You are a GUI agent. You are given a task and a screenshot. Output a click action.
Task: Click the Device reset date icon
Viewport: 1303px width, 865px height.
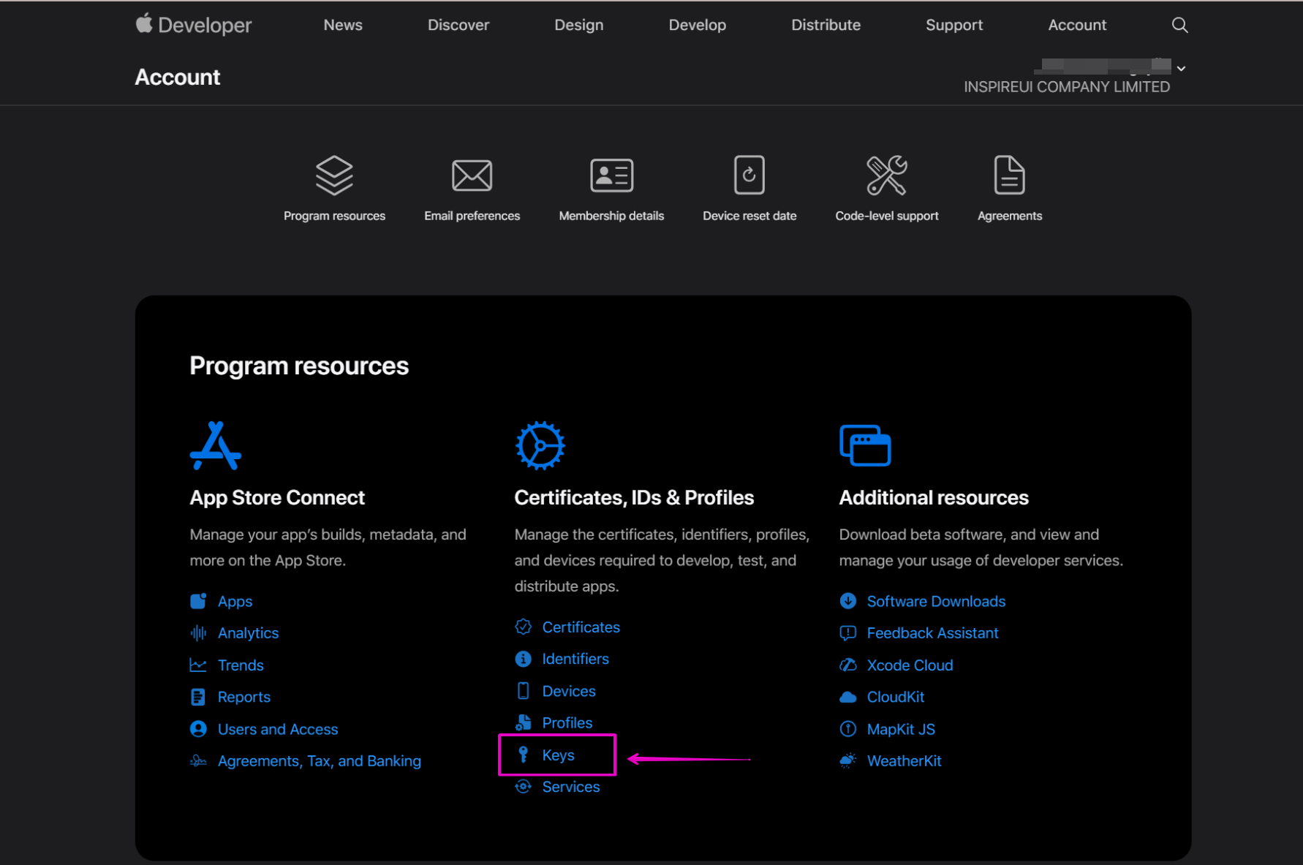pyautogui.click(x=749, y=175)
